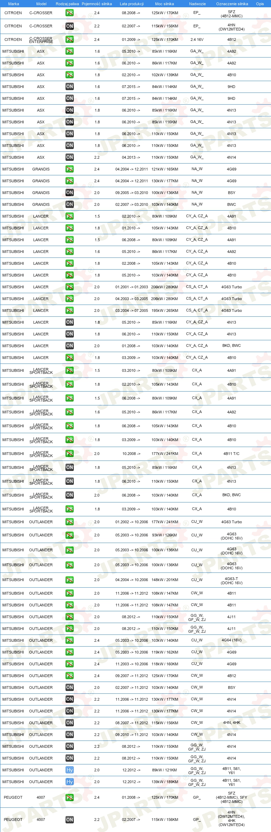Select the 4HN, 4HK engine code cell

coord(231,723)
